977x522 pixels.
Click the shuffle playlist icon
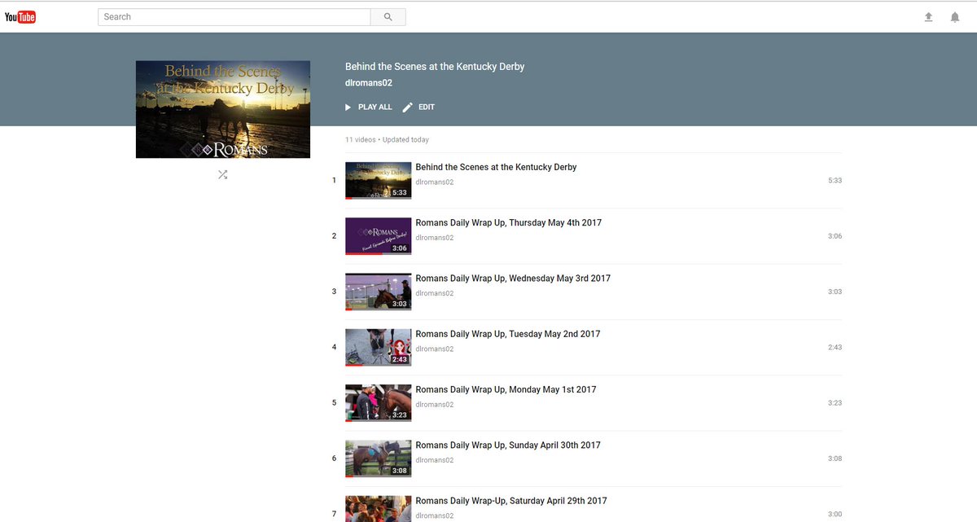[223, 174]
